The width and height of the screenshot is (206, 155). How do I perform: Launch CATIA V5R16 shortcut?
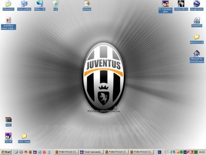[181, 4]
